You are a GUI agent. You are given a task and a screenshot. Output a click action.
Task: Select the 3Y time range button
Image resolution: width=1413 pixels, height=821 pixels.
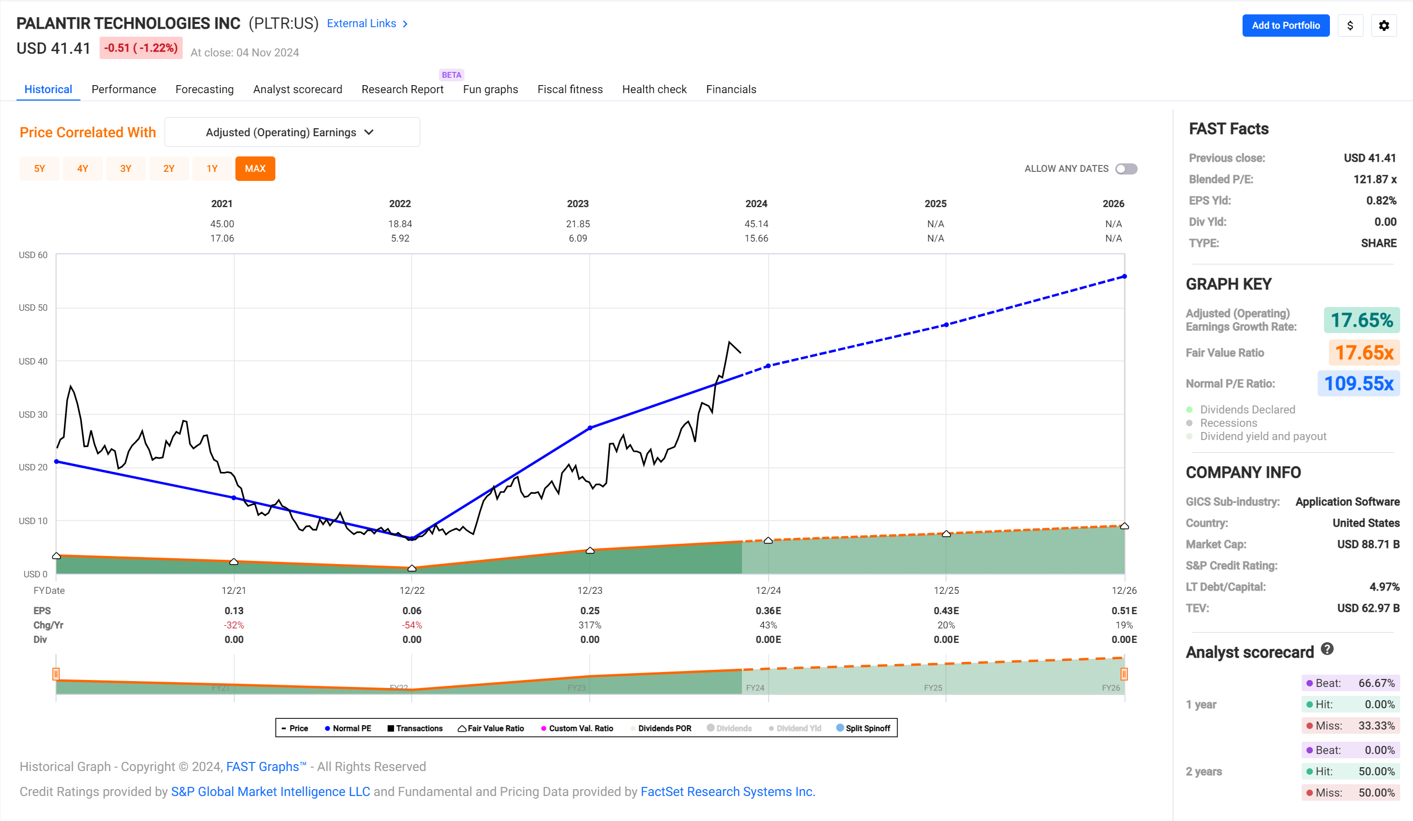[126, 169]
